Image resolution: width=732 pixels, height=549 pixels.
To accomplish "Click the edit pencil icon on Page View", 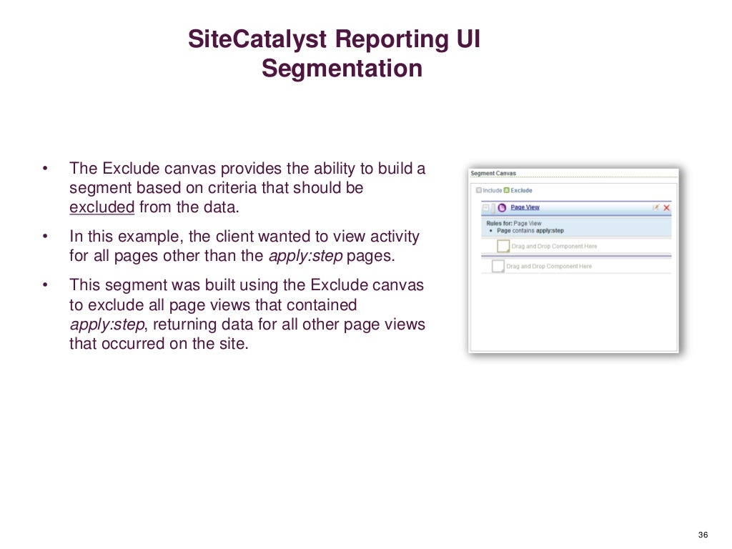I will (x=656, y=208).
